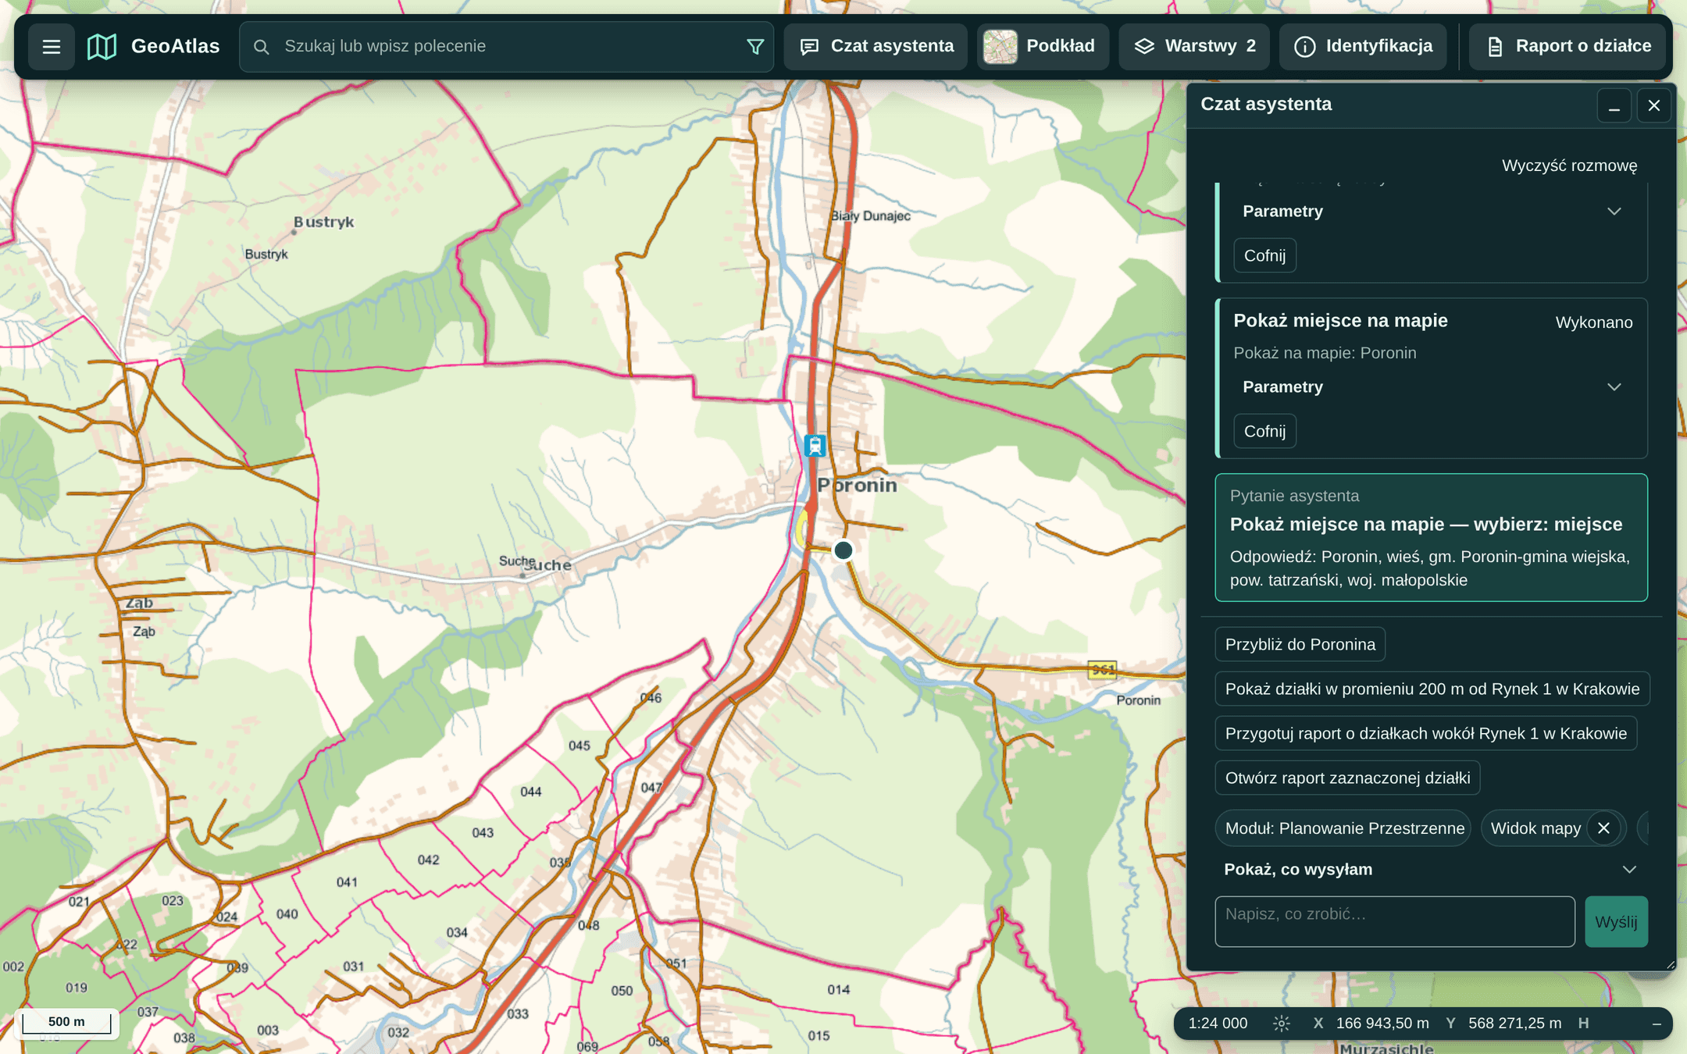Click the 500 m scale bar
The height and width of the screenshot is (1054, 1687).
[x=66, y=1023]
